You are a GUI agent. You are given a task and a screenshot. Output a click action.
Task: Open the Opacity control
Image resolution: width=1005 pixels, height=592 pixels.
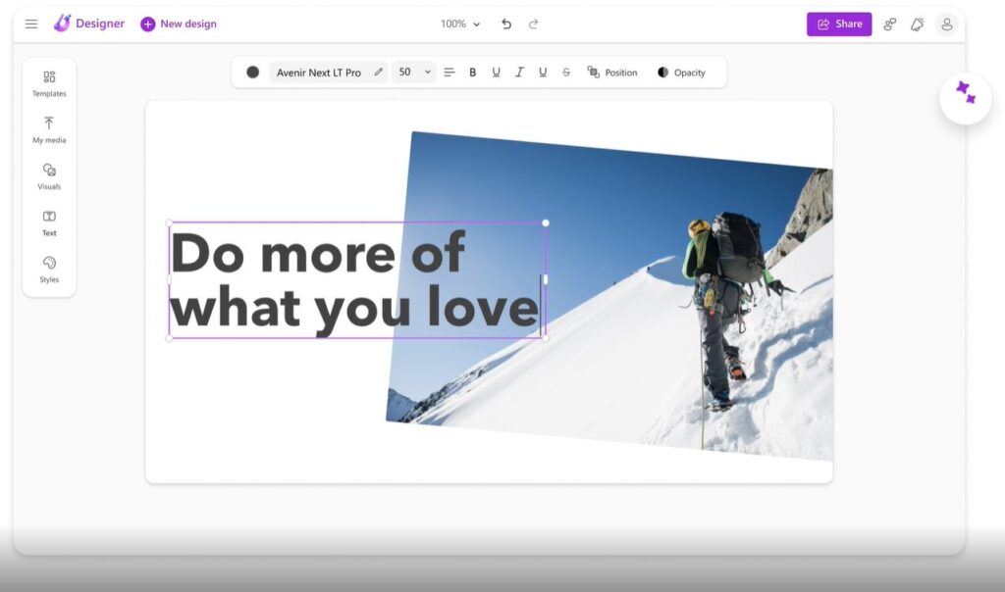pyautogui.click(x=683, y=72)
